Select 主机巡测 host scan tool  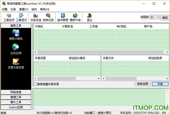pos(16,49)
